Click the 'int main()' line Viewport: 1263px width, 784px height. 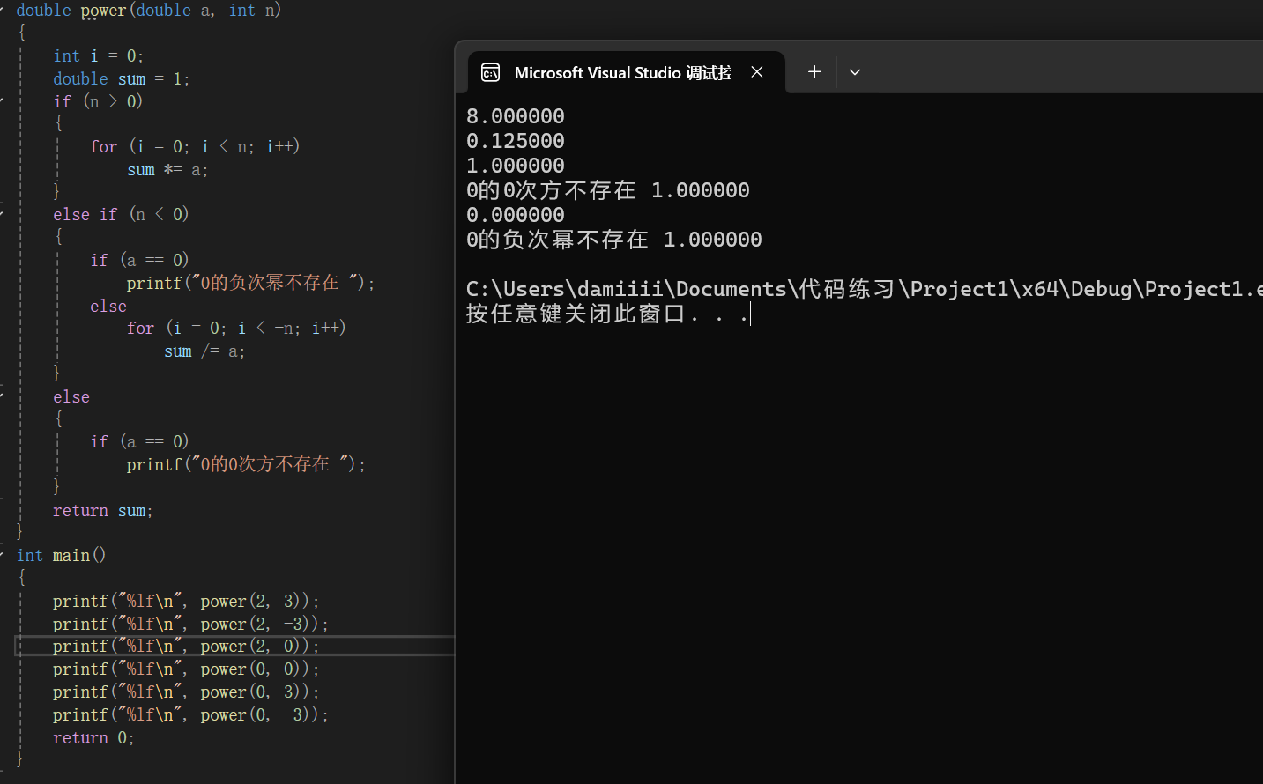point(61,556)
